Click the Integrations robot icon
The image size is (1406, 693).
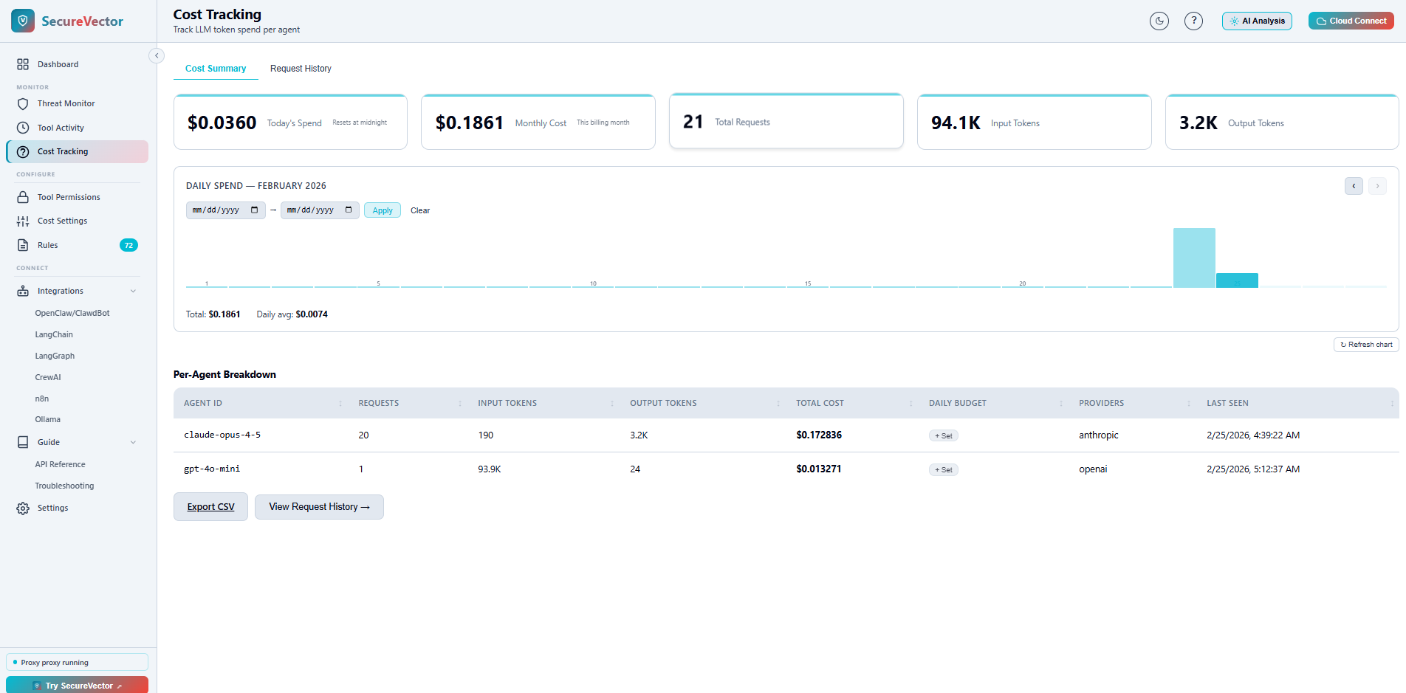pyautogui.click(x=23, y=291)
